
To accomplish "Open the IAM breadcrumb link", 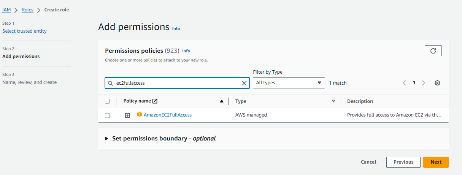I will pyautogui.click(x=6, y=9).
